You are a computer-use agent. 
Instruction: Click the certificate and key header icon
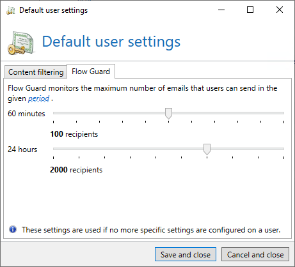[21, 43]
